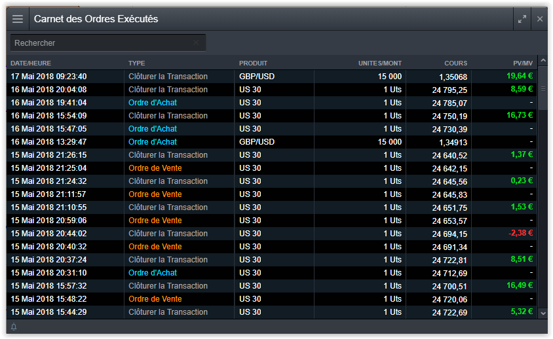Image resolution: width=553 pixels, height=339 pixels.
Task: Click GBP/USD in the 16 Mai 13:29:47 row
Action: pyautogui.click(x=257, y=142)
